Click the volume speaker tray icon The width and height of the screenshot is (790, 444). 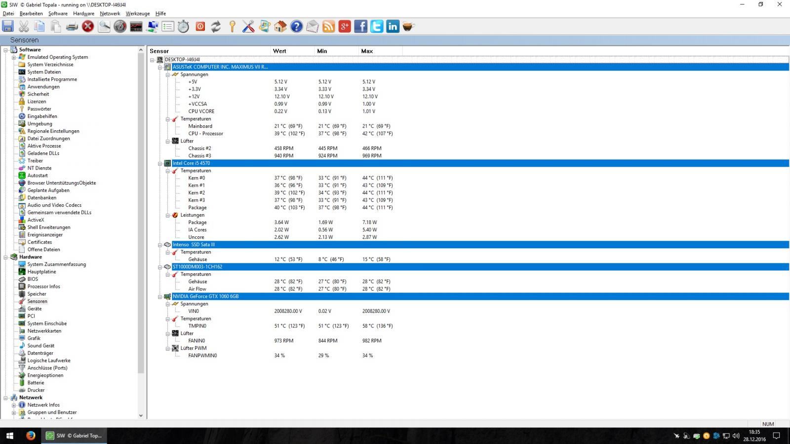pyautogui.click(x=736, y=436)
